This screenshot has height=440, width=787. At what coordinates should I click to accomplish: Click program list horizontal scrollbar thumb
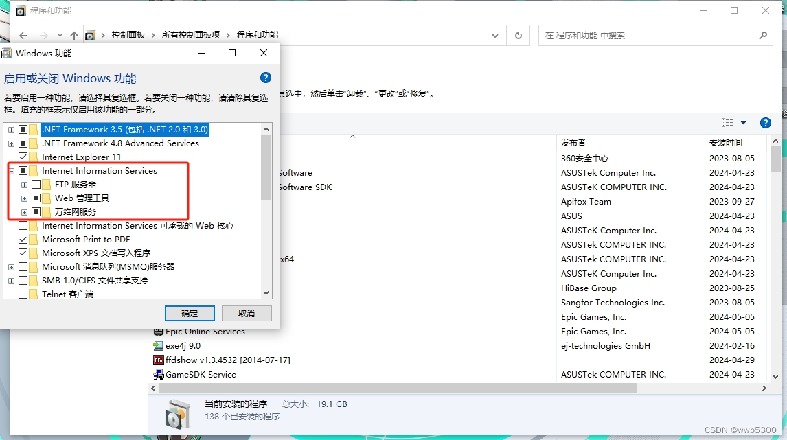[398, 389]
